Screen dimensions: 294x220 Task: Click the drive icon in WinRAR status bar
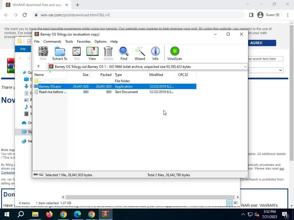(x=36, y=174)
